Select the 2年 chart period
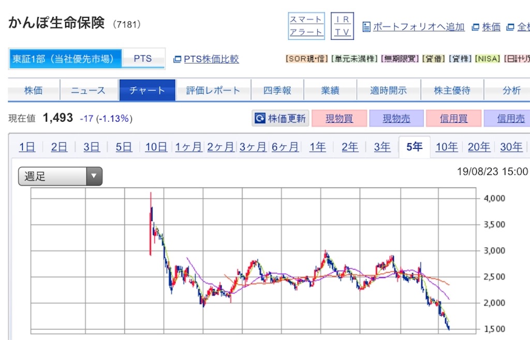The height and width of the screenshot is (340, 530). 350,147
